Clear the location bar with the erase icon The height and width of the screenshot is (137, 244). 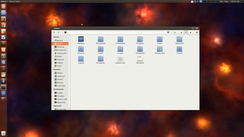[x=168, y=32]
